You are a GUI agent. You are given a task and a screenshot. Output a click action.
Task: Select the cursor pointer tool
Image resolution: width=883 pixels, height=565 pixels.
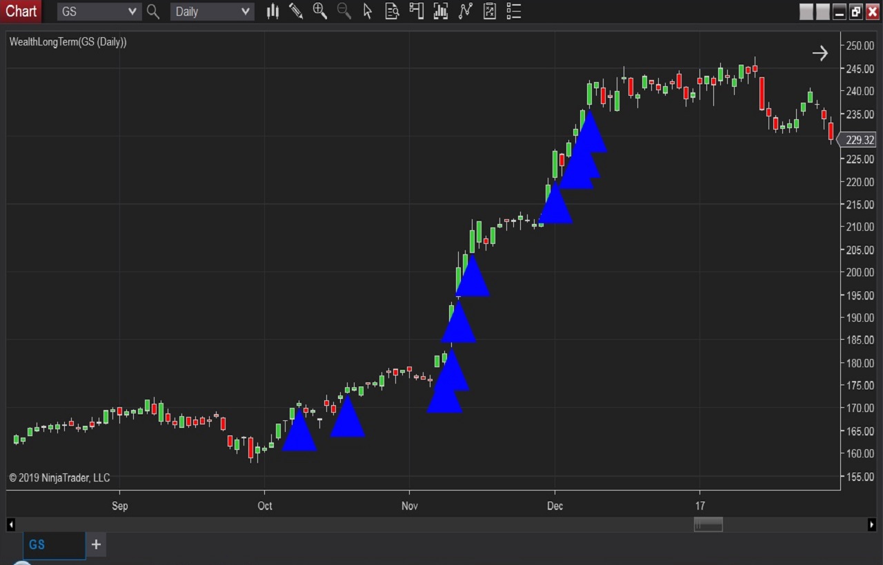pyautogui.click(x=368, y=11)
